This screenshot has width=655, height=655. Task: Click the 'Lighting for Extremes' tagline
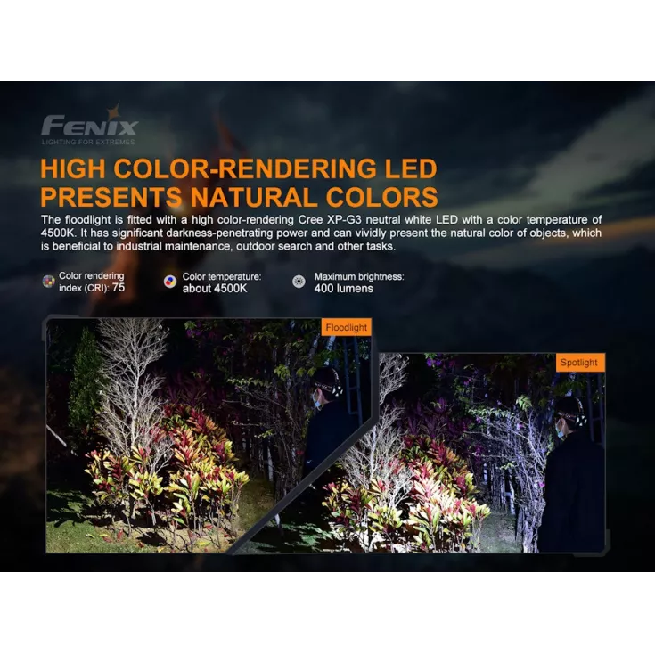[88, 142]
